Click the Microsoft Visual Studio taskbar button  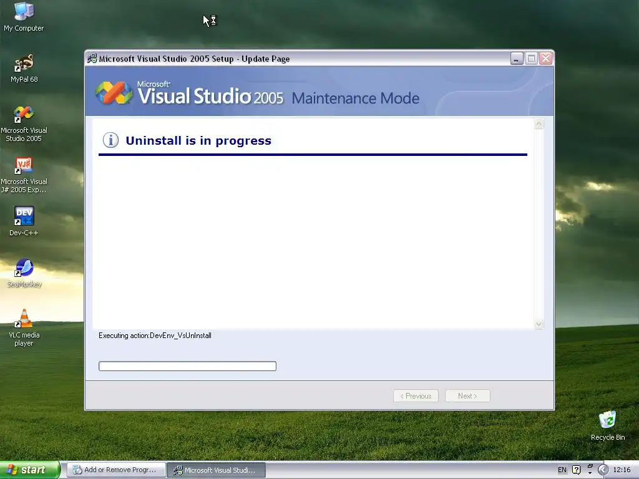[x=217, y=470]
